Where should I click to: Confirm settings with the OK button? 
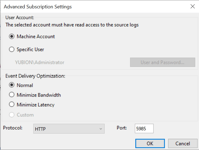(x=150, y=144)
